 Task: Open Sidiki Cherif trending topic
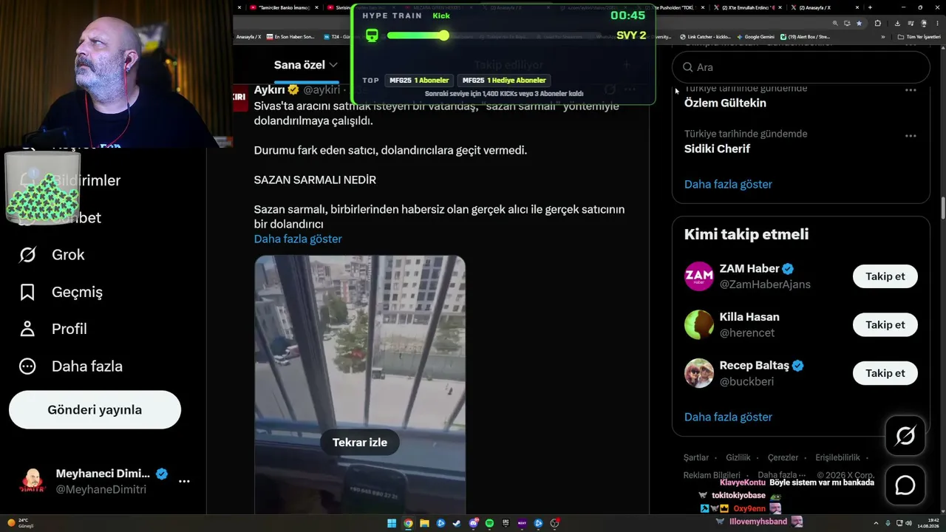pos(717,149)
